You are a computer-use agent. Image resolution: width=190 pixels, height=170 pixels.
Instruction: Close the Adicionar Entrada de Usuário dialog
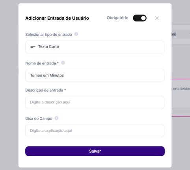[x=157, y=18]
